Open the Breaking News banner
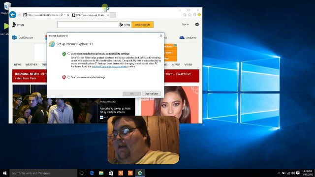Image resolution: width=315 pixels, height=177 pixels. tap(105, 76)
